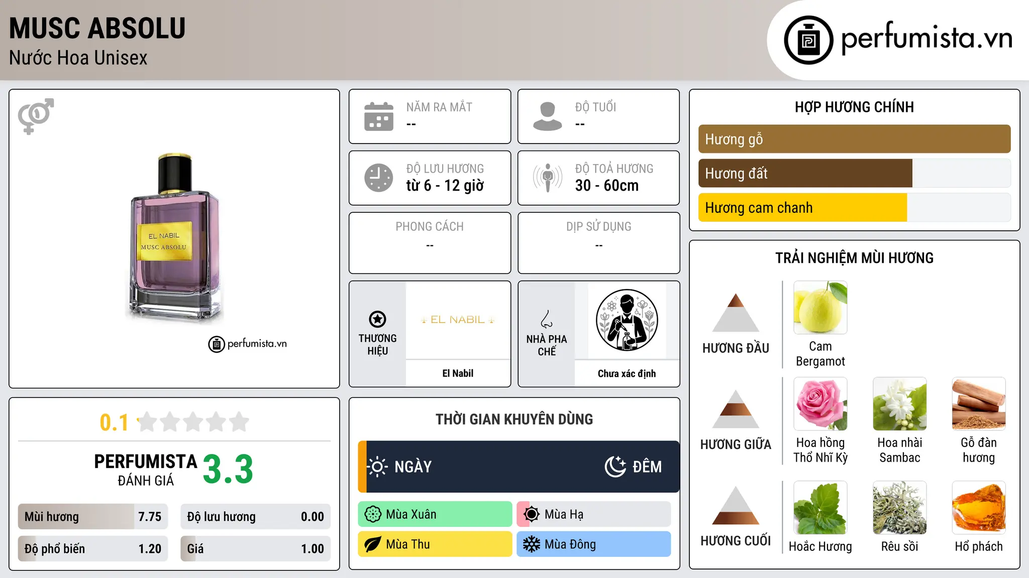Click the 'từ 6 - 12 giờ' longevity value
The image size is (1029, 578).
pyautogui.click(x=445, y=186)
